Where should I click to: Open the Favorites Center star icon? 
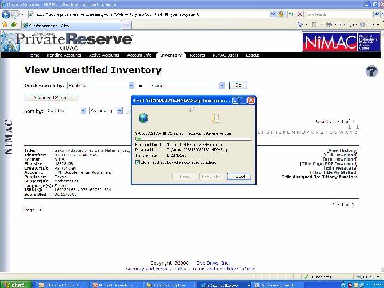(5, 25)
